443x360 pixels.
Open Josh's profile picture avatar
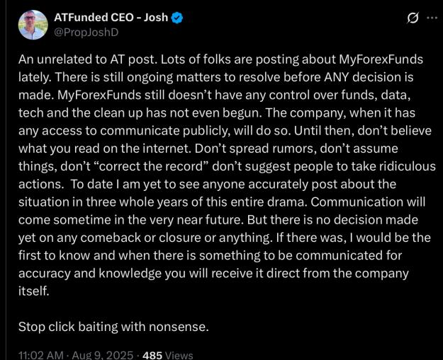[33, 25]
